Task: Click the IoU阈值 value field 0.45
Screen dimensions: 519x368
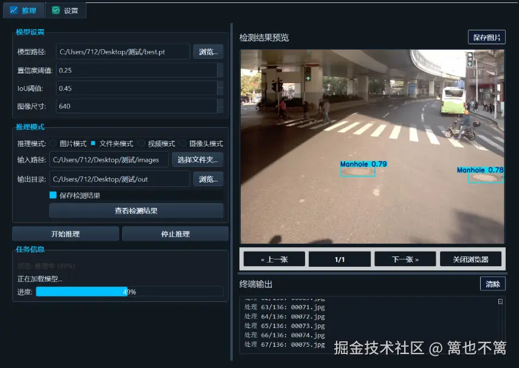Action: 139,89
